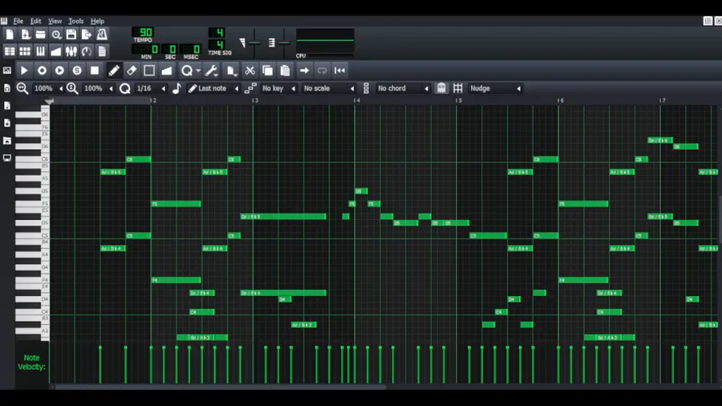Click the CPU oscilloscope display
Screen dimensions: 722x406
[x=325, y=40]
